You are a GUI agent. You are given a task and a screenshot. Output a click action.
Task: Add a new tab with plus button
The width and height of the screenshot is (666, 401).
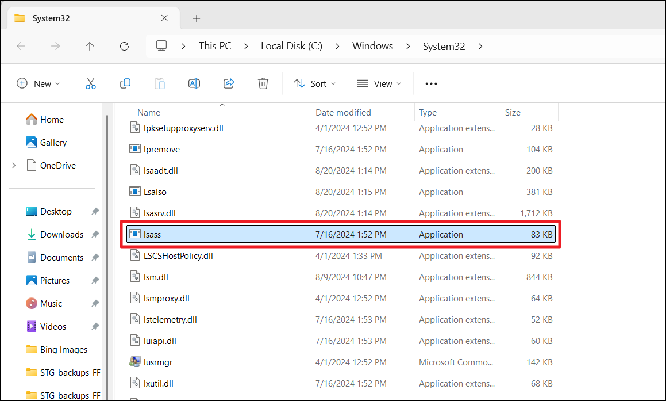[197, 18]
